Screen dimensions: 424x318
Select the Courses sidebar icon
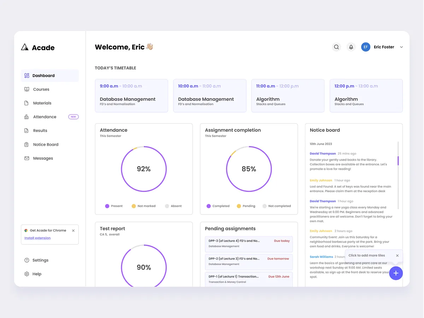[x=27, y=89]
